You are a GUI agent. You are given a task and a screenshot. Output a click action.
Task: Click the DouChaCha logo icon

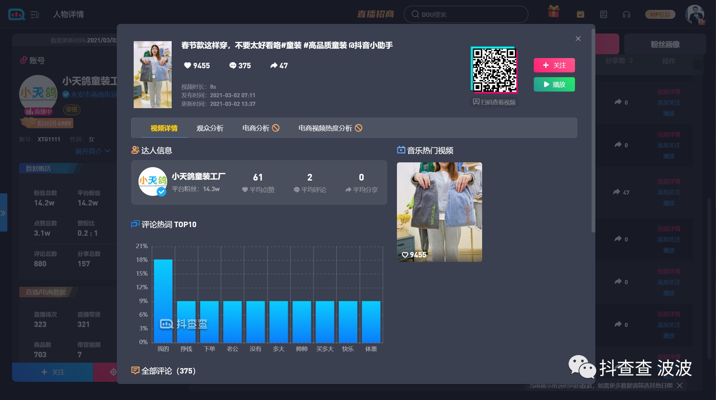(16, 14)
